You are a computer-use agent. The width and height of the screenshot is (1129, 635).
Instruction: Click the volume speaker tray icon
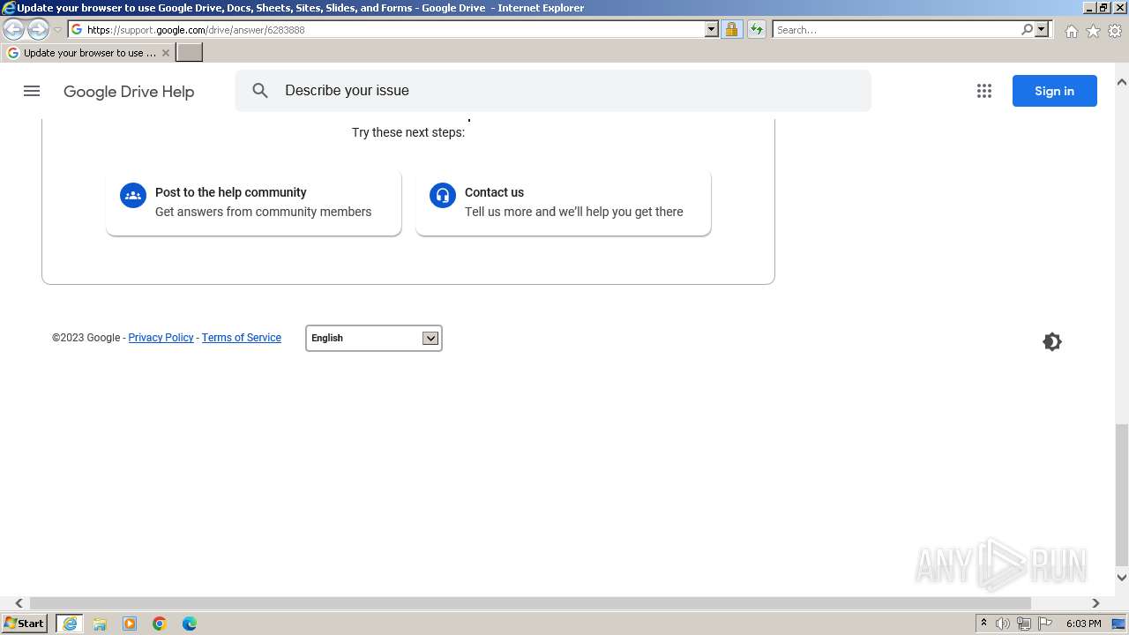click(1003, 624)
